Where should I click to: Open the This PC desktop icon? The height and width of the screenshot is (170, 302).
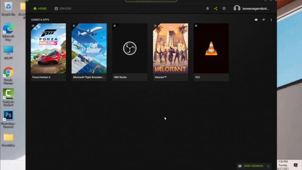(8, 52)
